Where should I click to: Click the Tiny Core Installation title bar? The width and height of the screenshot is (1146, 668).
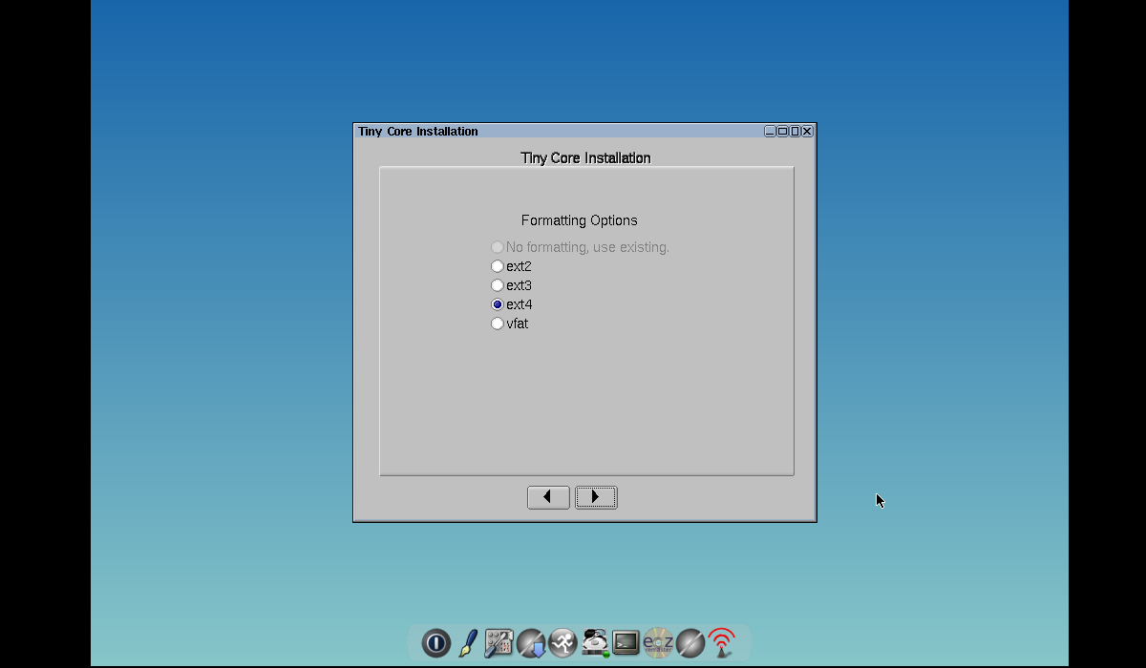point(573,132)
